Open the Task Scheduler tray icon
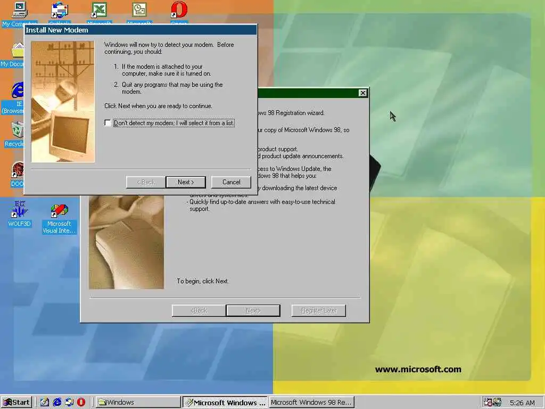 pyautogui.click(x=488, y=402)
